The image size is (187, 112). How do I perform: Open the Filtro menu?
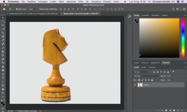[81, 2]
